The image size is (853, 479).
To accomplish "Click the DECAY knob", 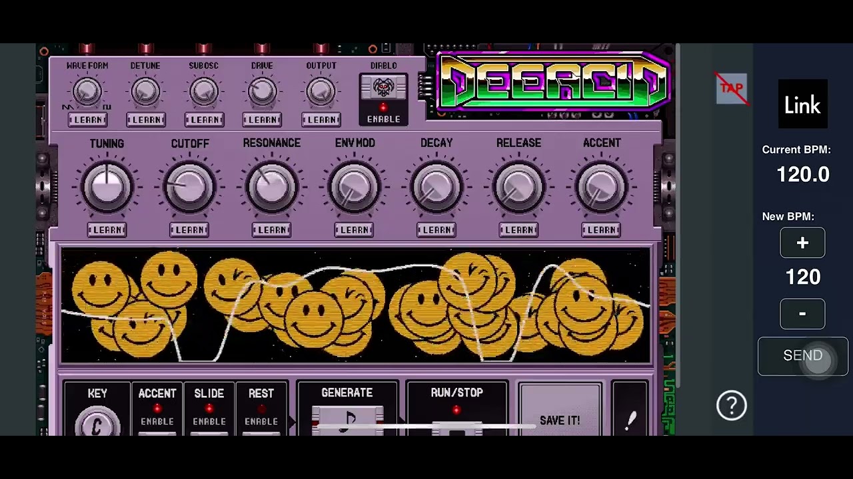I will click(x=436, y=186).
